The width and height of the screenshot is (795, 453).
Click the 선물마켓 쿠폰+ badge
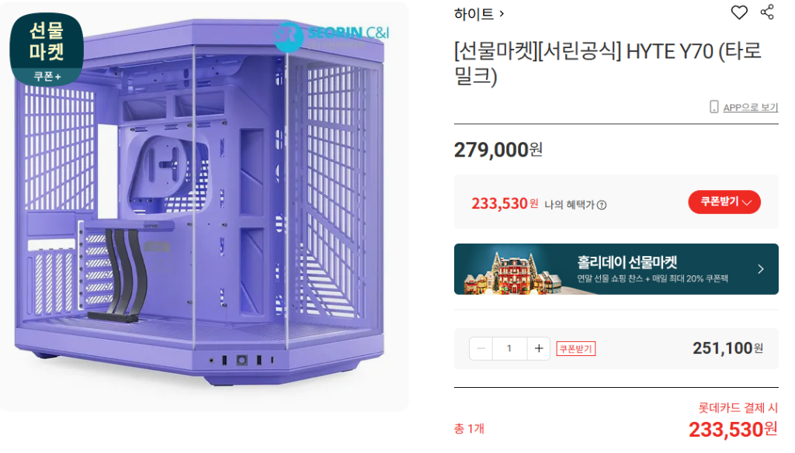point(46,49)
